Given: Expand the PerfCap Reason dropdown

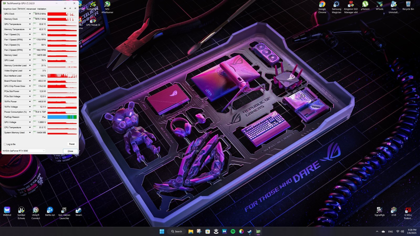Looking at the screenshot, I should [30, 117].
